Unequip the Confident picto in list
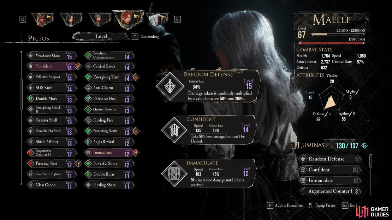Screen dimensions: 392x220 pos(52,66)
